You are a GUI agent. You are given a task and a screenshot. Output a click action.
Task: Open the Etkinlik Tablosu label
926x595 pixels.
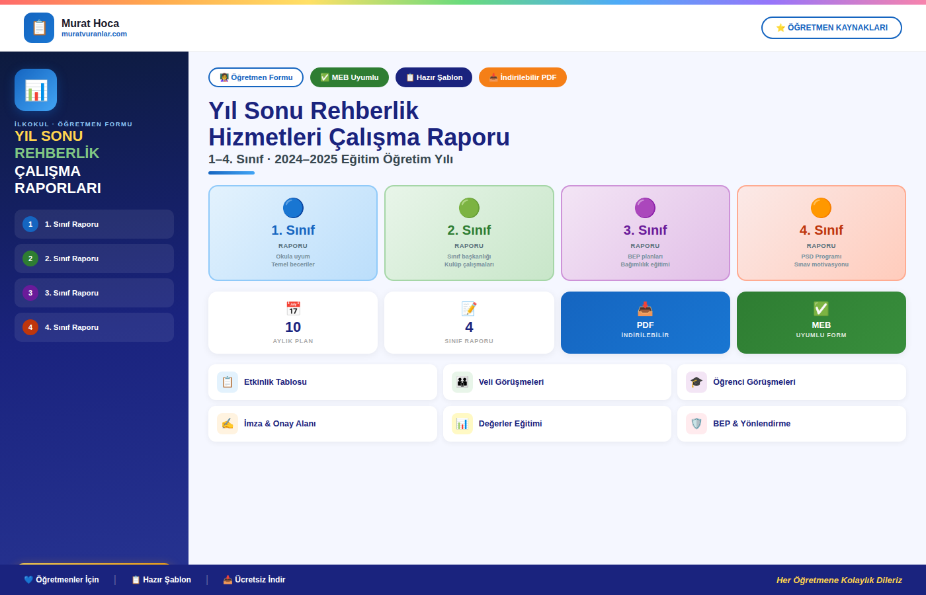coord(275,382)
